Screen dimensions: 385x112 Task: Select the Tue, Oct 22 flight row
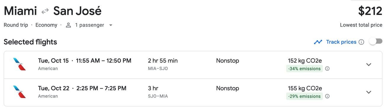tap(193, 92)
